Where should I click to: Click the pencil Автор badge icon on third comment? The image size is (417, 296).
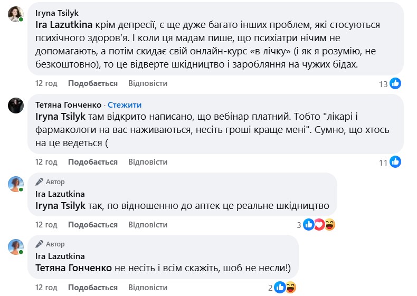tap(39, 182)
